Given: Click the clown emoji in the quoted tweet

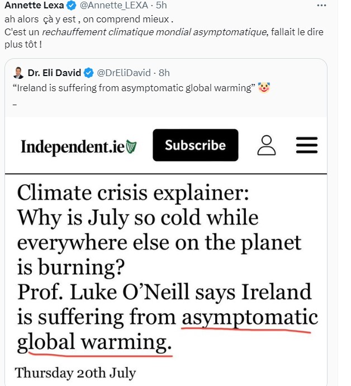Looking at the screenshot, I should (x=264, y=87).
